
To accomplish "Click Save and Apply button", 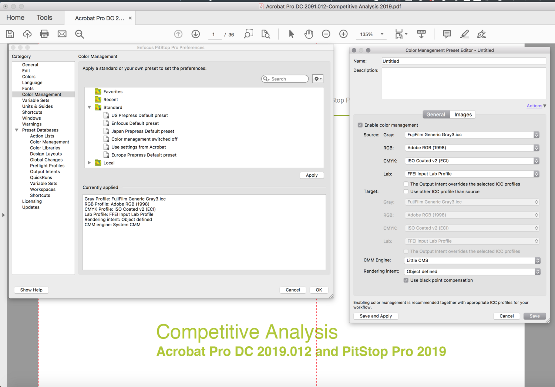I will (x=376, y=316).
